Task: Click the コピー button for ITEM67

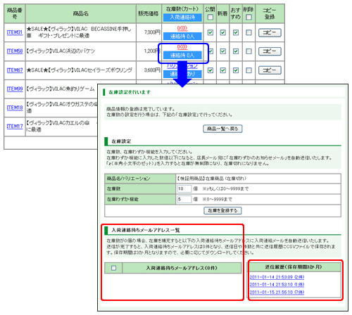Action: pos(270,70)
